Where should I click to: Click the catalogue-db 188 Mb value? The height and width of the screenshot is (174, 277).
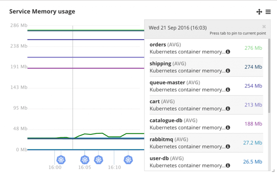(x=253, y=124)
